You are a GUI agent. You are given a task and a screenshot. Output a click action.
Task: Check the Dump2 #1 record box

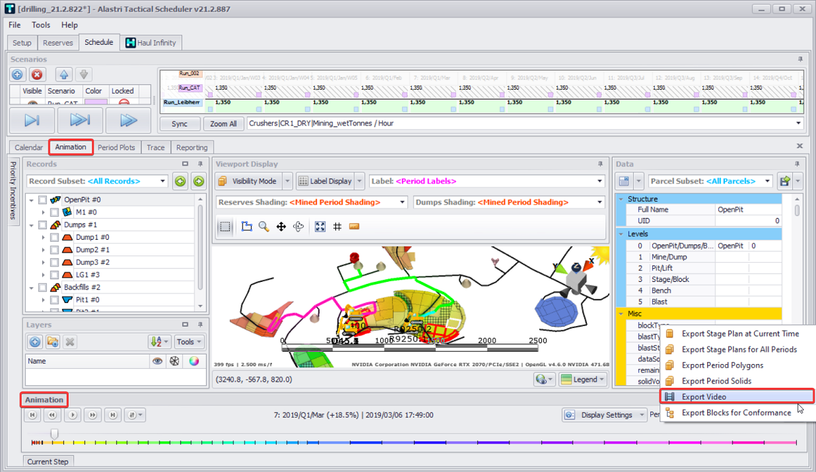coord(54,250)
